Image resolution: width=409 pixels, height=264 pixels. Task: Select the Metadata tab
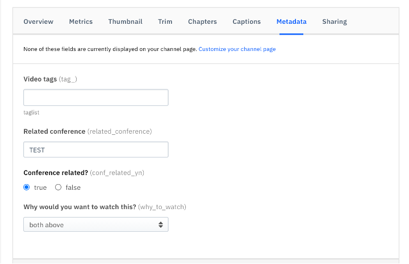click(x=291, y=22)
